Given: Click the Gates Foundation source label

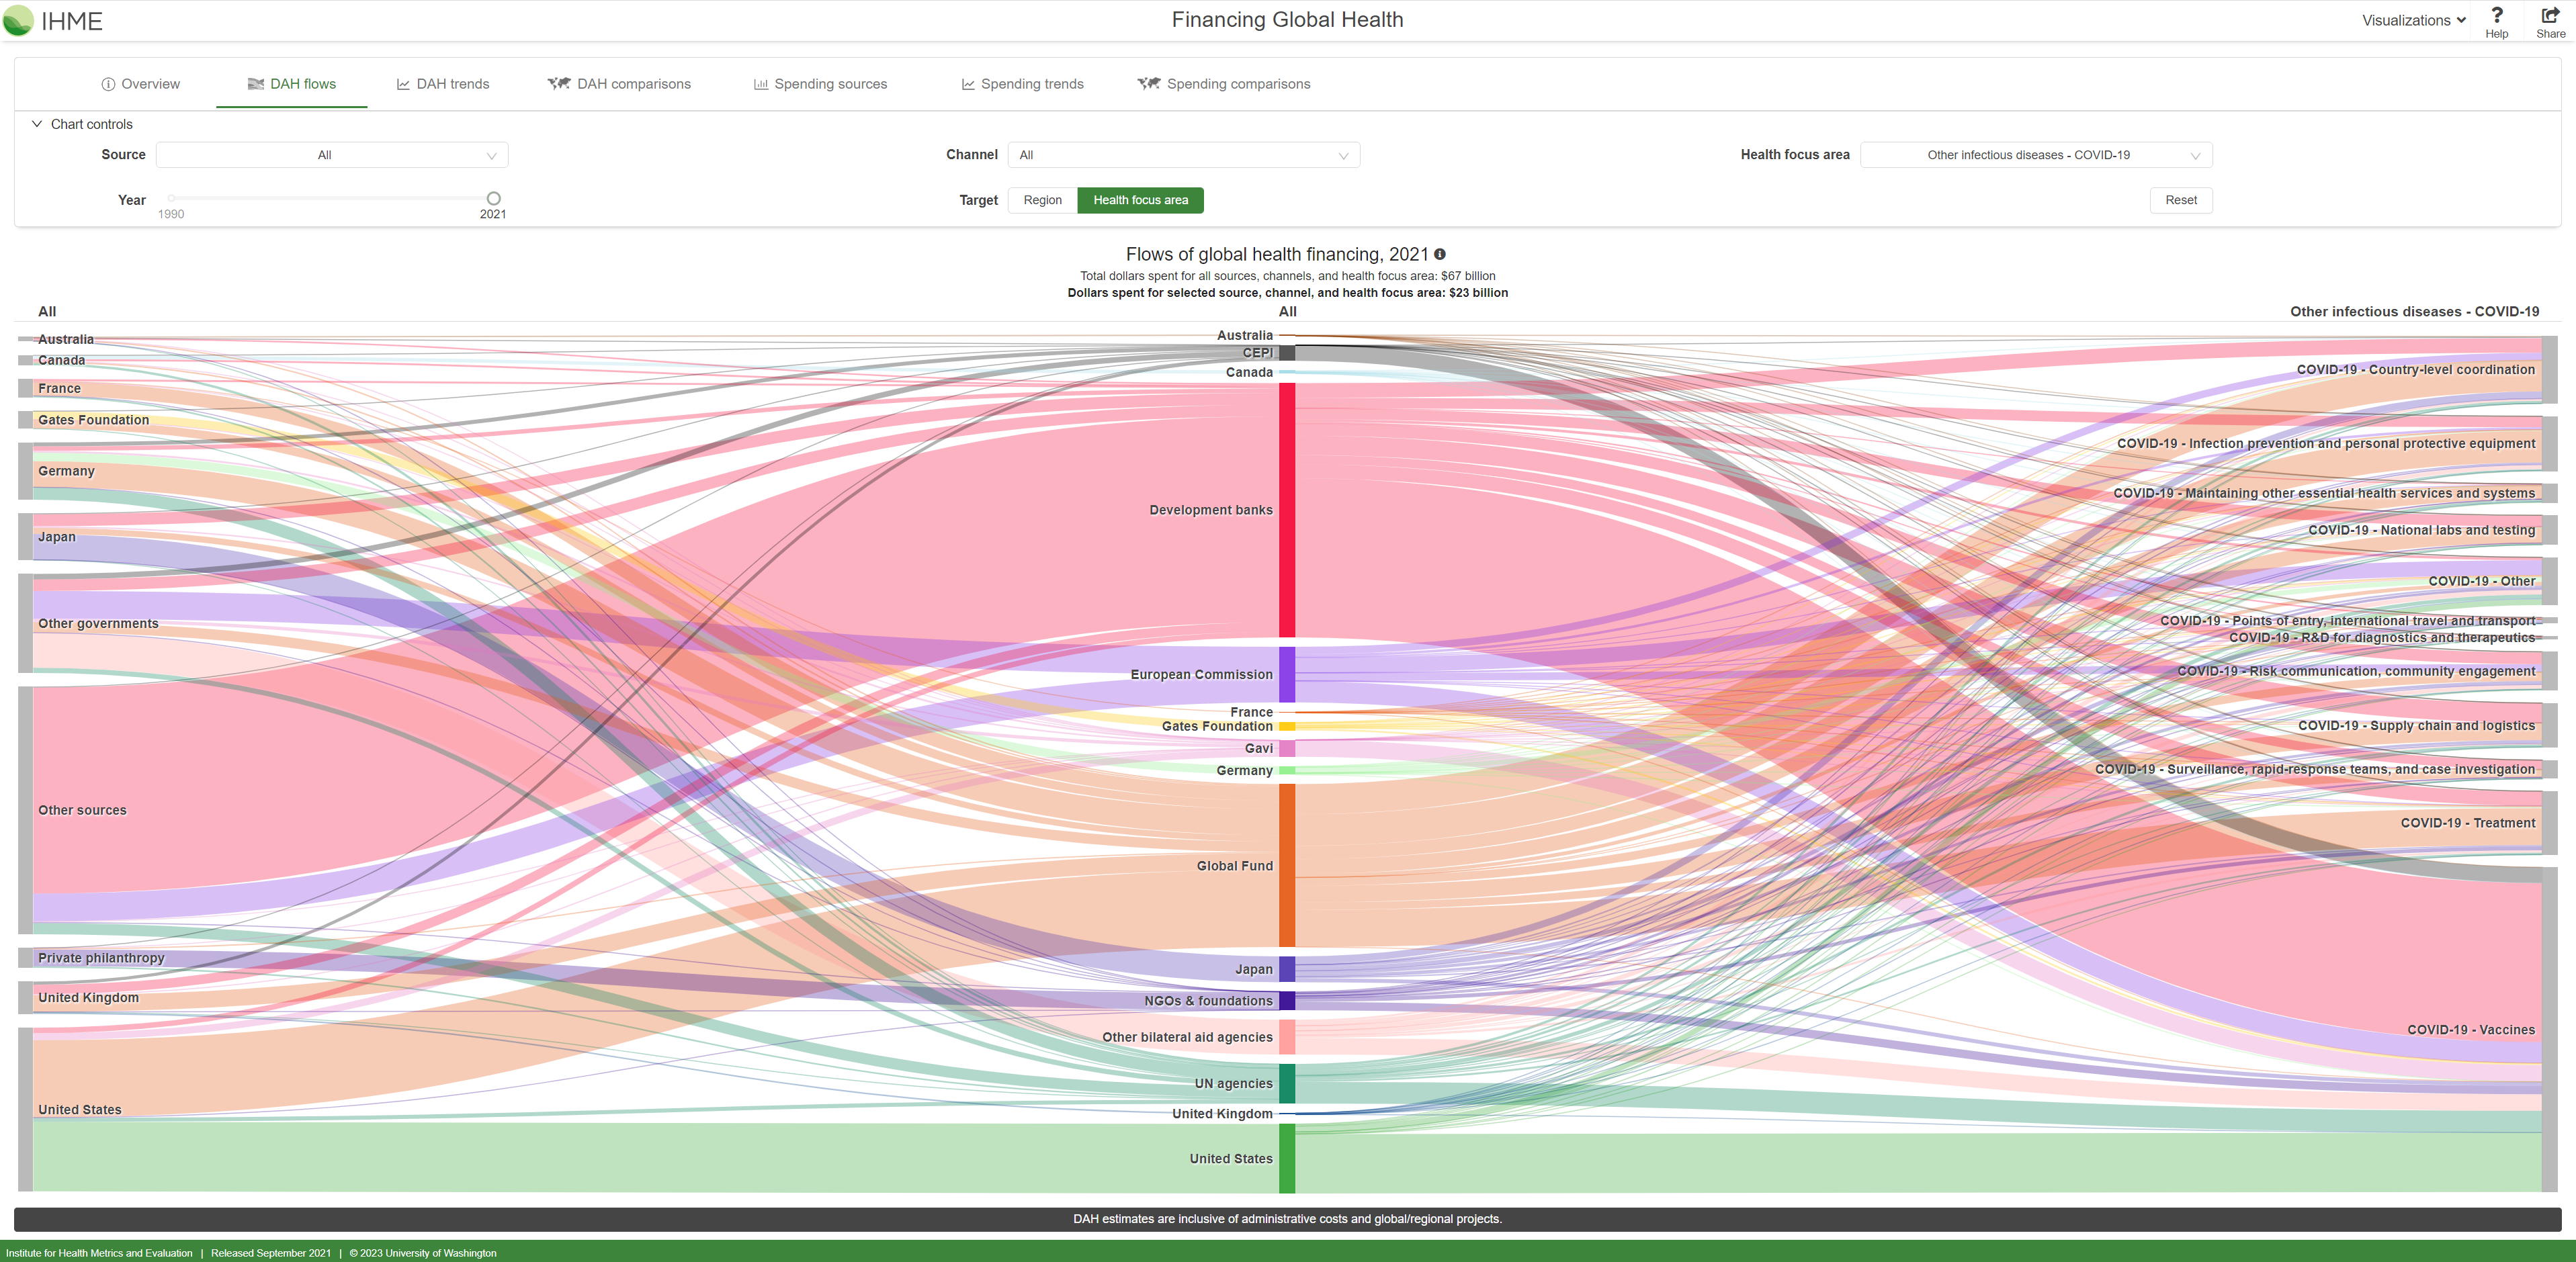Looking at the screenshot, I should (x=93, y=420).
